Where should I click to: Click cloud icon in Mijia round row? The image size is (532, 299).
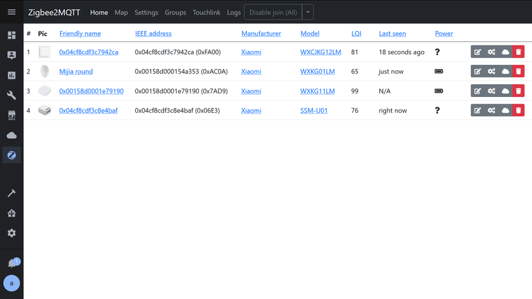pos(505,72)
